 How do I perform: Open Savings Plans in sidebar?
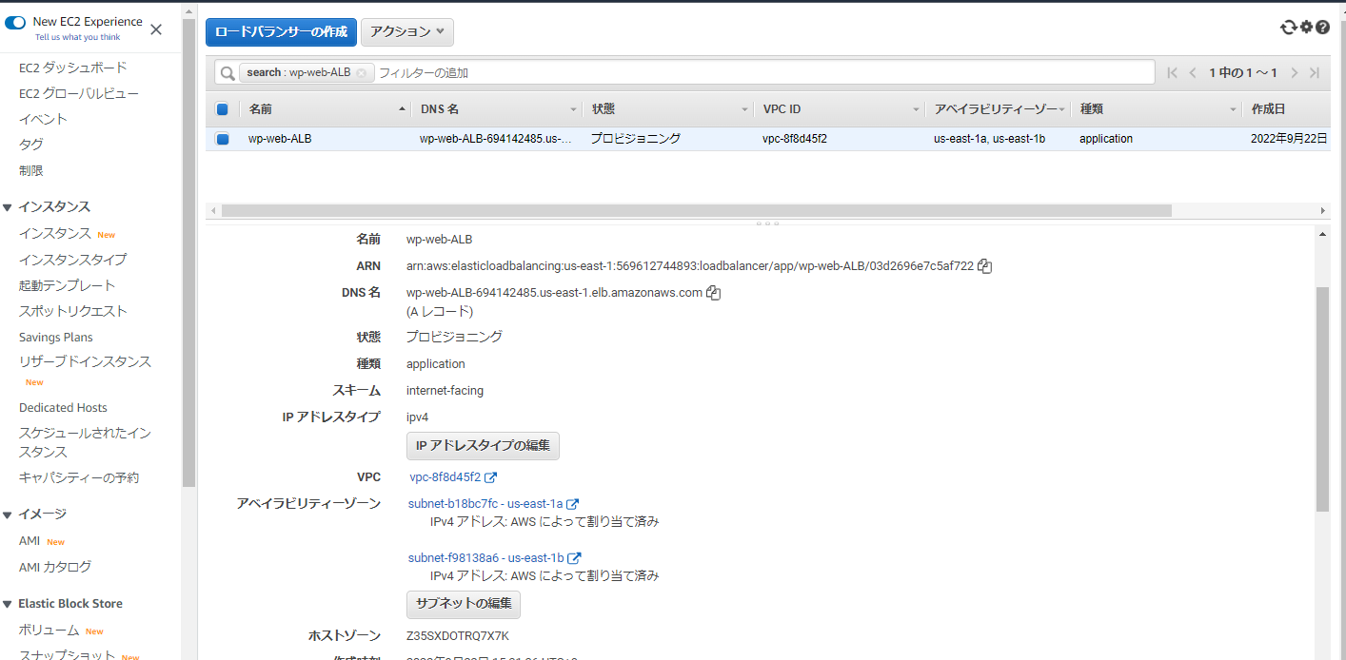[x=56, y=338]
